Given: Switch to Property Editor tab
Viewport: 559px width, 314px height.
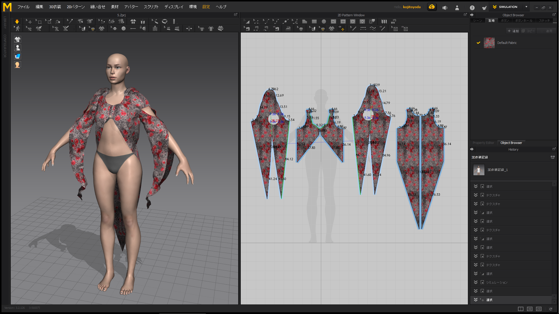Looking at the screenshot, I should pos(483,143).
